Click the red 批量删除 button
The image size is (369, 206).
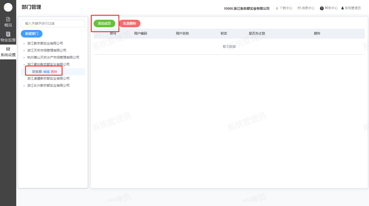(x=130, y=23)
